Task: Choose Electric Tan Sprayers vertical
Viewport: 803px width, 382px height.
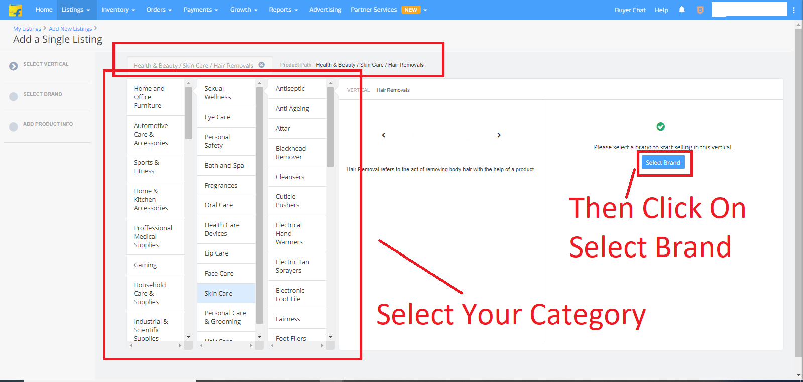Action: [297, 266]
